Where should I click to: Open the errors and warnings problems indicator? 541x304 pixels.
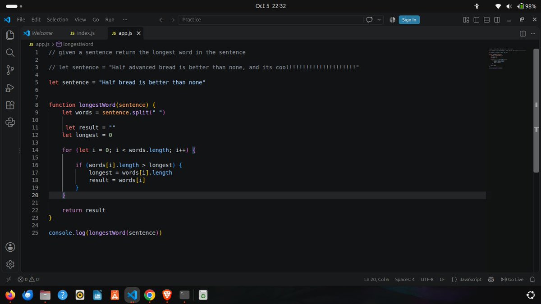coord(28,279)
